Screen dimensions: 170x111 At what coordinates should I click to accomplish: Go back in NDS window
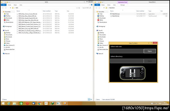pos(3,8)
